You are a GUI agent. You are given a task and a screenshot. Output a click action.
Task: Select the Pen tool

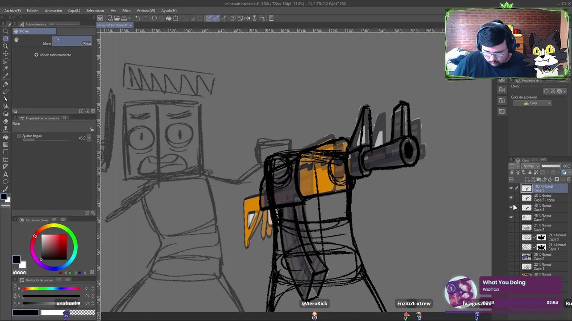click(6, 84)
